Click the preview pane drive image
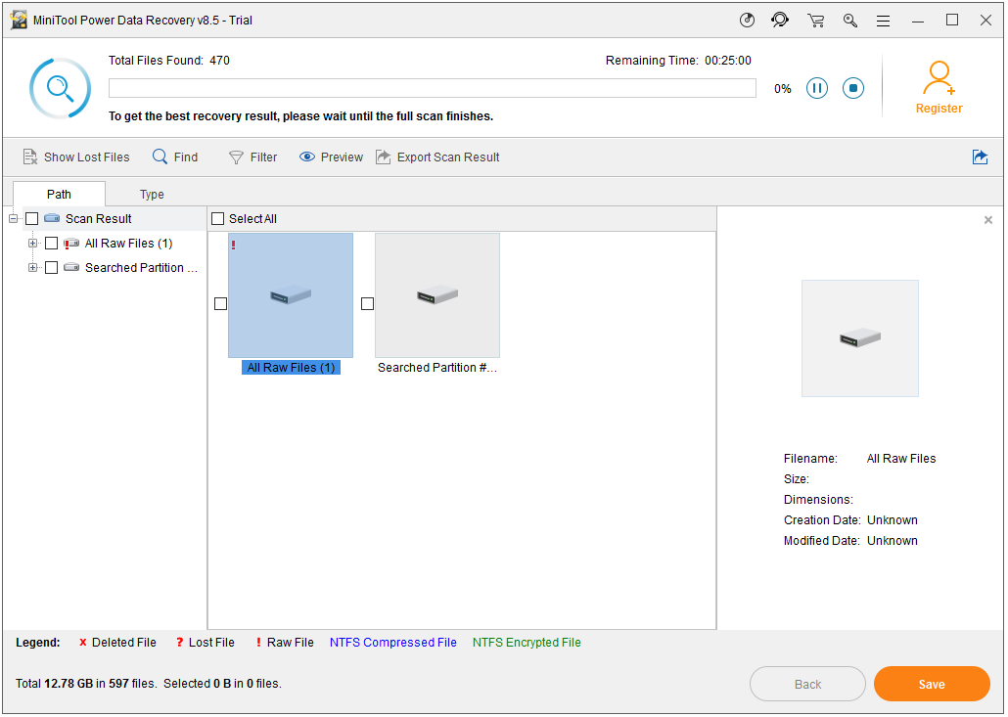The image size is (1008, 717). (x=859, y=338)
